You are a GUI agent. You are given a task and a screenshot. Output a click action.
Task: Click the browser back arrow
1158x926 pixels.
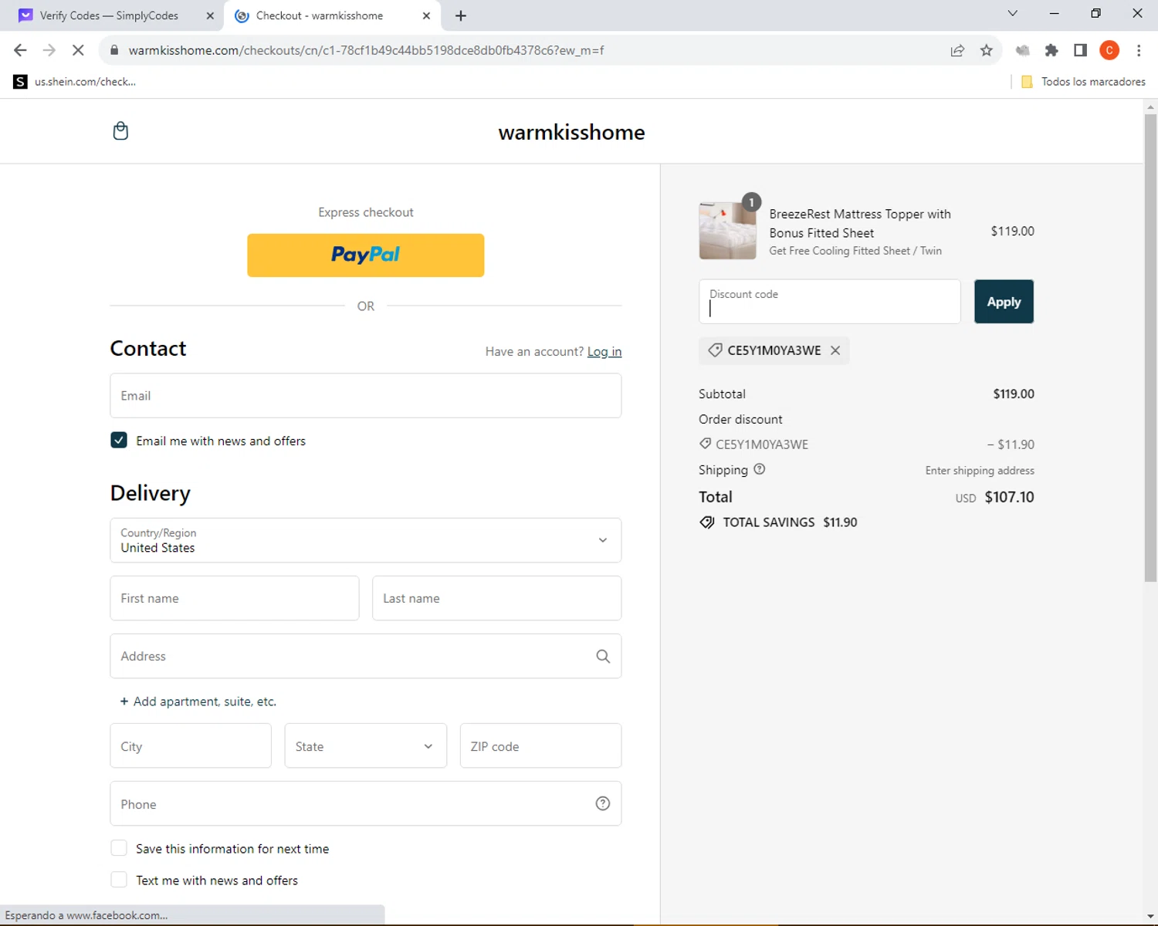tap(20, 50)
